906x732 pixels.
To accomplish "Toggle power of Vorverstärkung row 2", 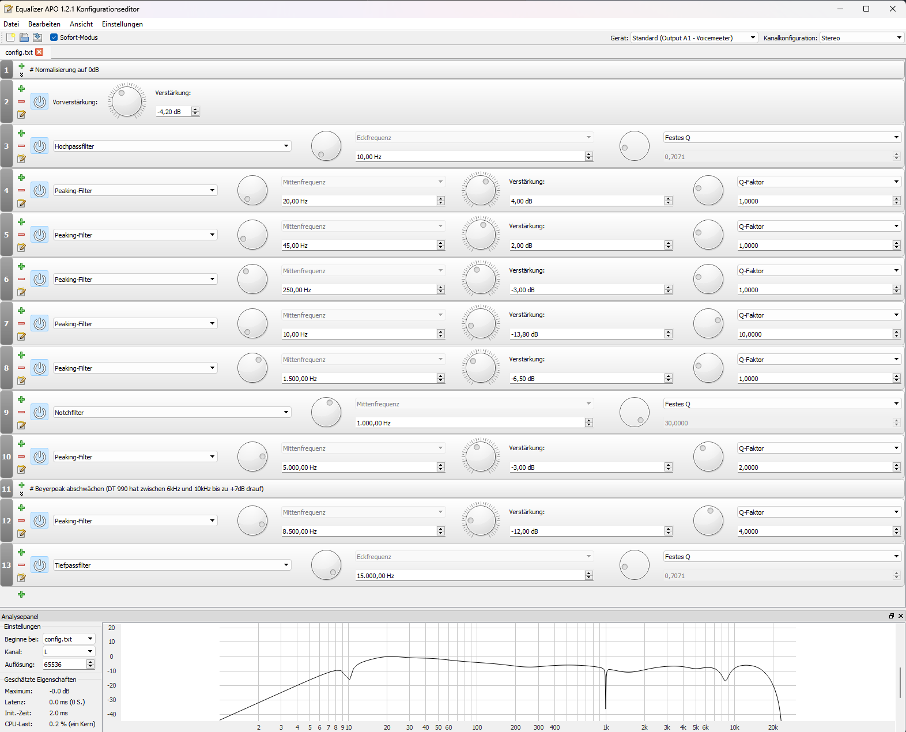I will point(40,102).
